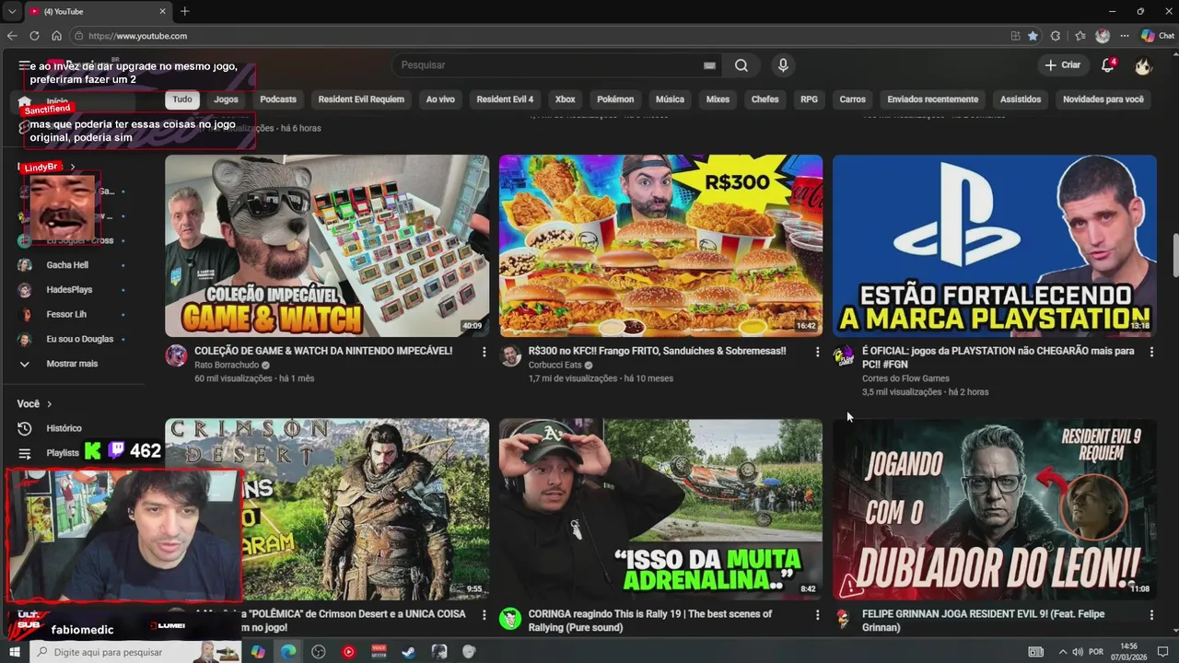Go to browser home page icon
Screen dimensions: 1179x663
click(56, 36)
